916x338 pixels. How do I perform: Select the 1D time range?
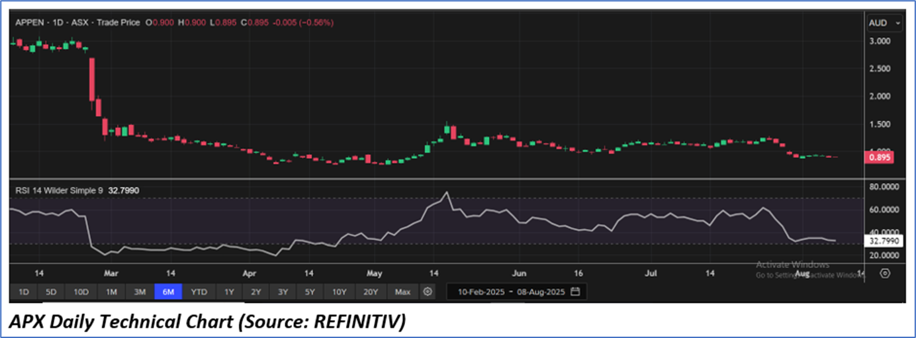(23, 292)
